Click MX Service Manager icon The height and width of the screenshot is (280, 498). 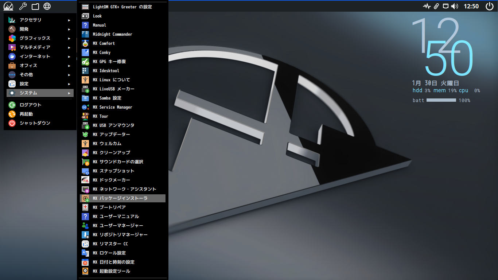[85, 107]
